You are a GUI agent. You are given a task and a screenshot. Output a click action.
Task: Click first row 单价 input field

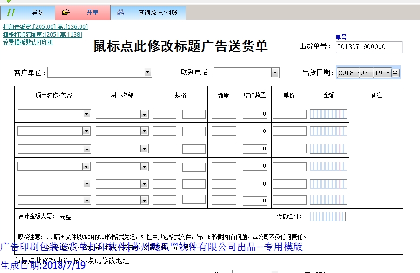pos(289,114)
